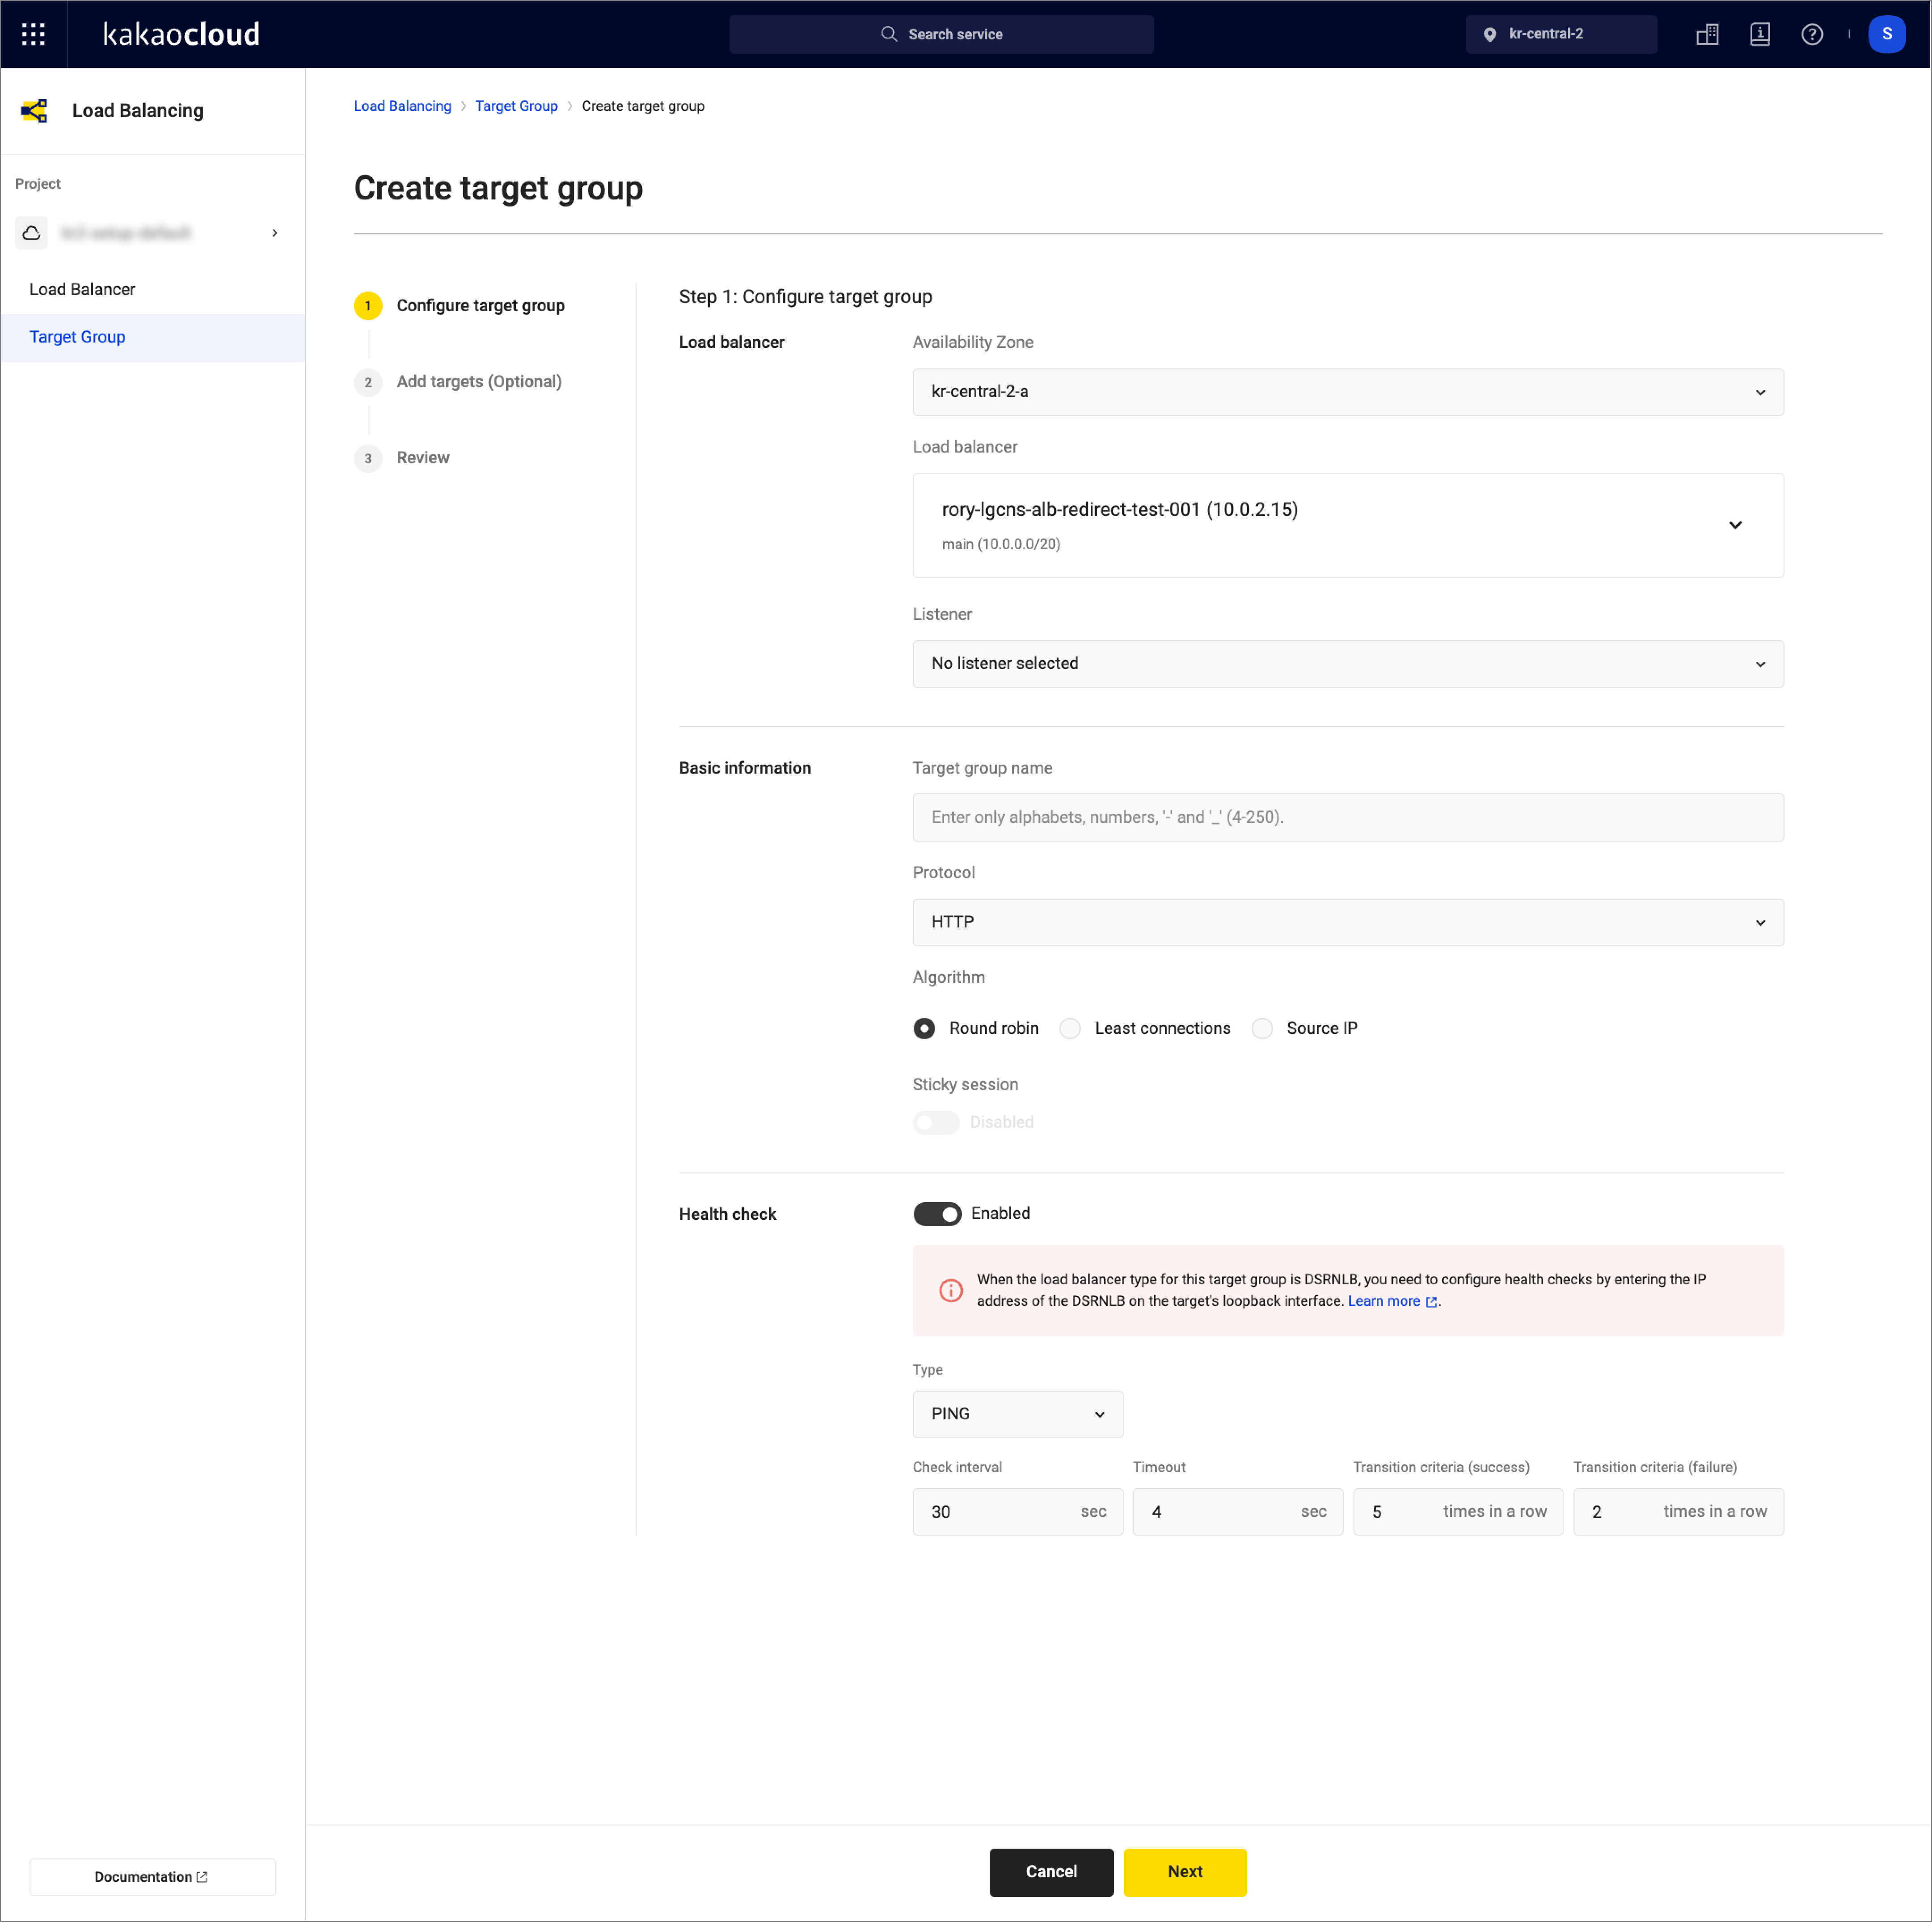
Task: Click step 2 circle indicator
Action: pyautogui.click(x=368, y=382)
